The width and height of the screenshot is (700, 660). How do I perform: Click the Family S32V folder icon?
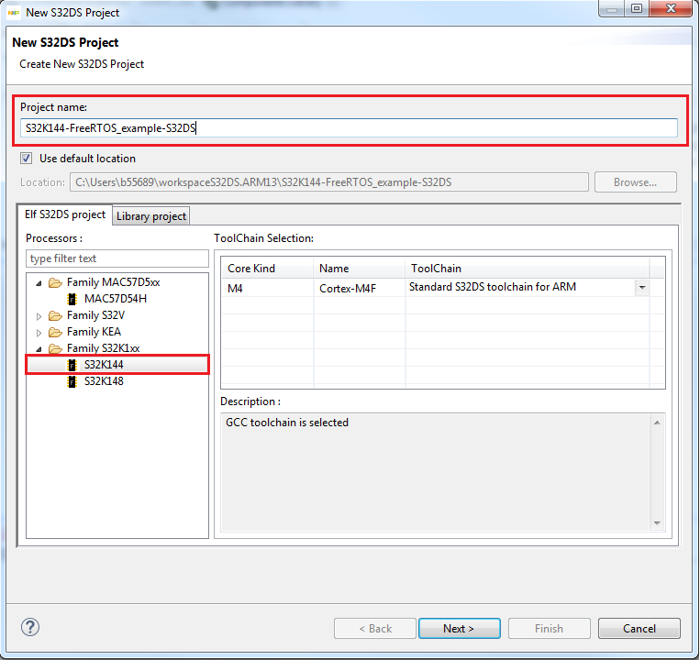(x=55, y=315)
